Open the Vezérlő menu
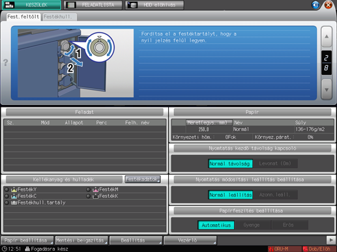The image size is (337, 252). tap(190, 240)
